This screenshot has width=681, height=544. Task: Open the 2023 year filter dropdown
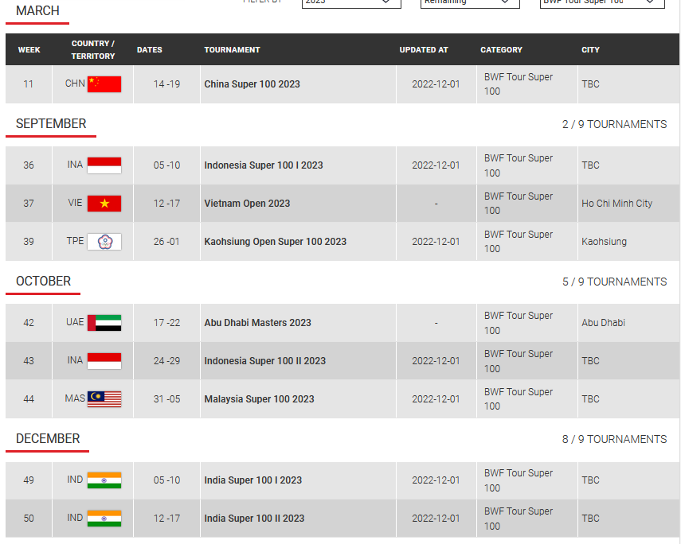coord(351,2)
